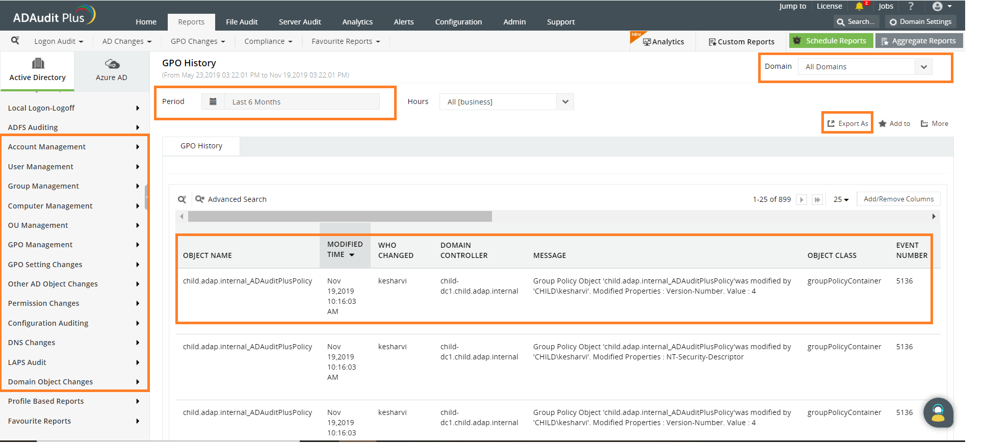Screen dimensions: 983x443
Task: Go to the last page arrow icon
Action: [x=817, y=200]
